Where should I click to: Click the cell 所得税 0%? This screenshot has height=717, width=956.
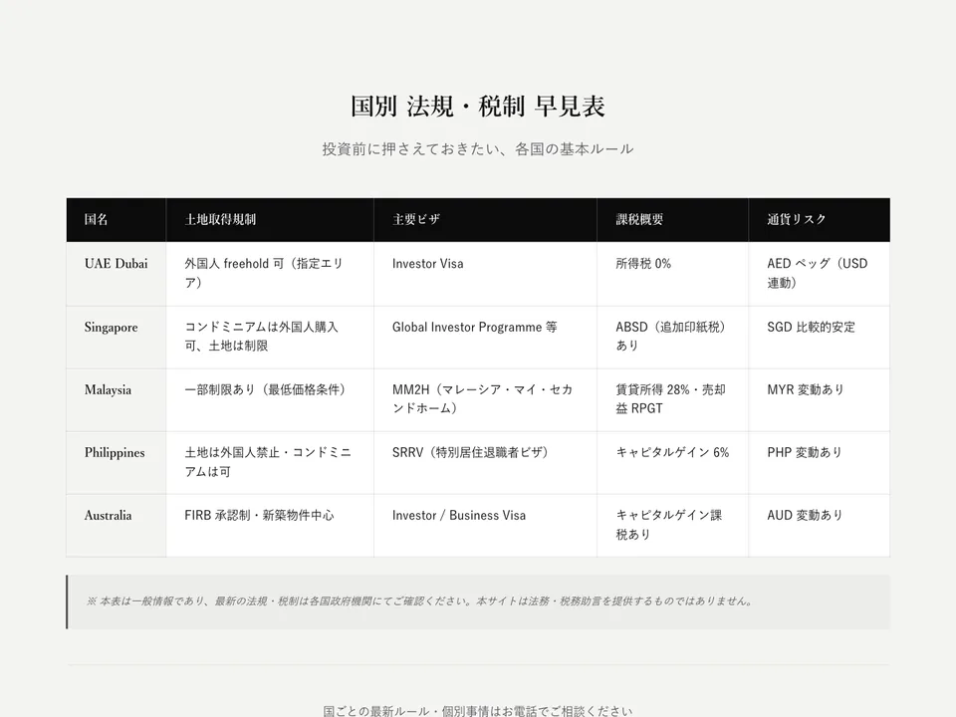(x=673, y=274)
